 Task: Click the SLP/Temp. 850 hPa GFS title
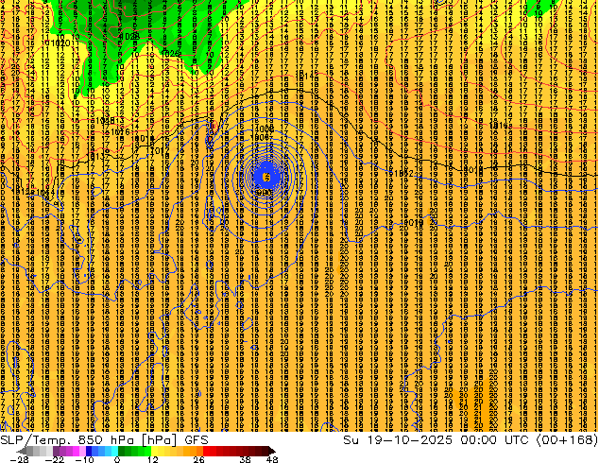(104, 440)
